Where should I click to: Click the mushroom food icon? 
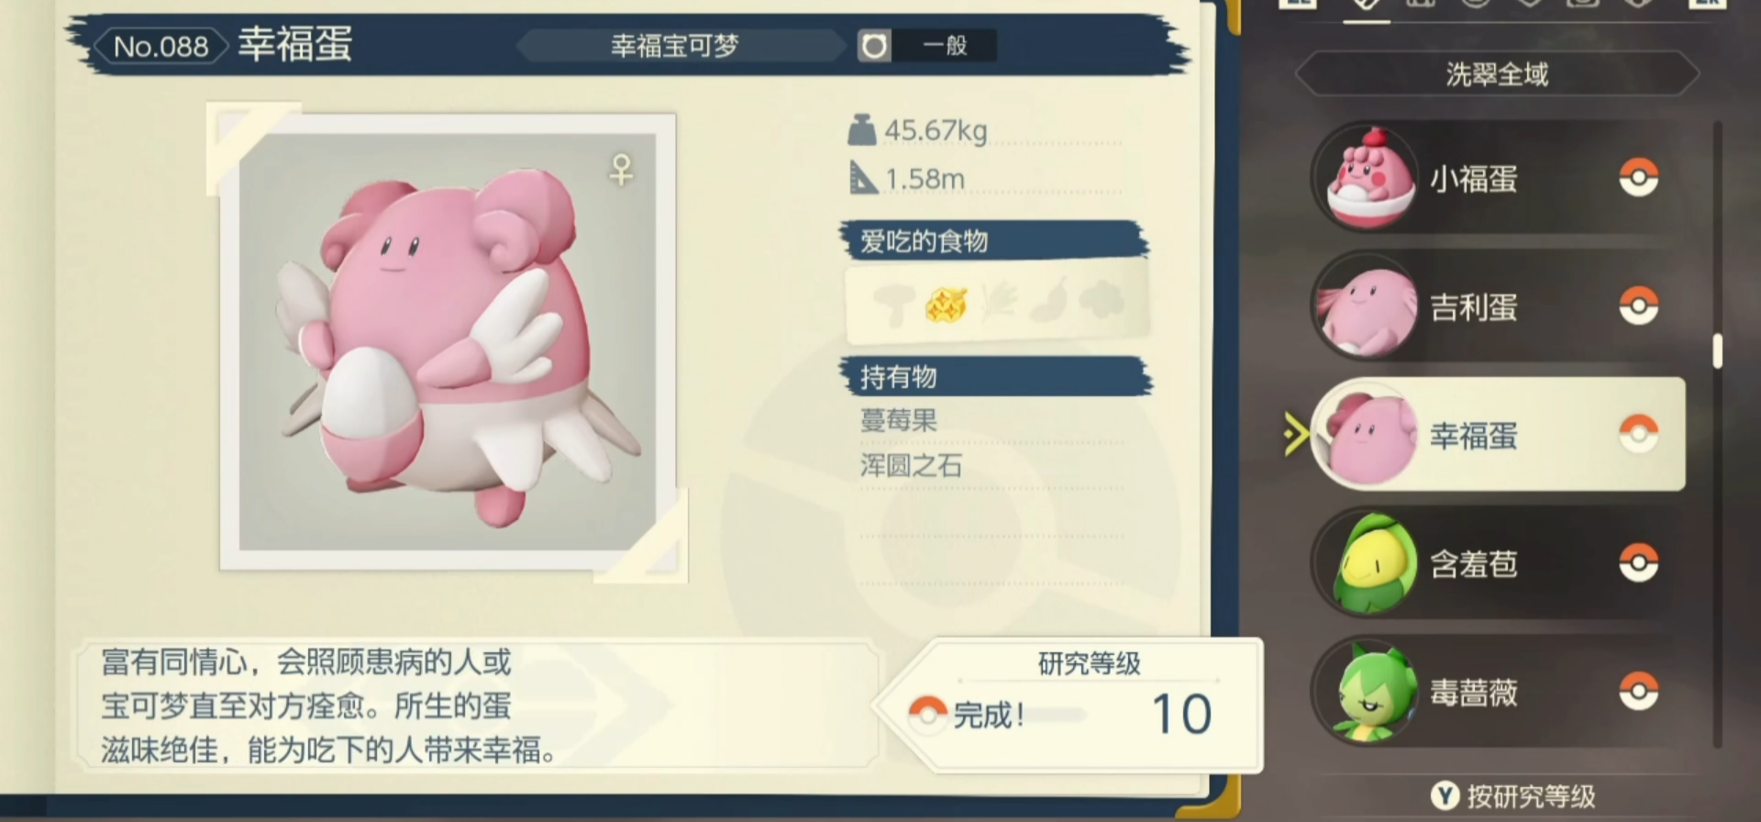[893, 304]
